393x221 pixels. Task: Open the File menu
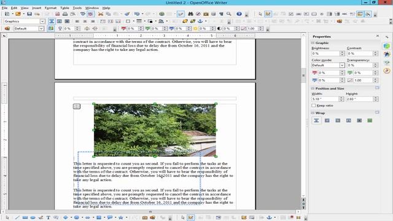pos(4,8)
